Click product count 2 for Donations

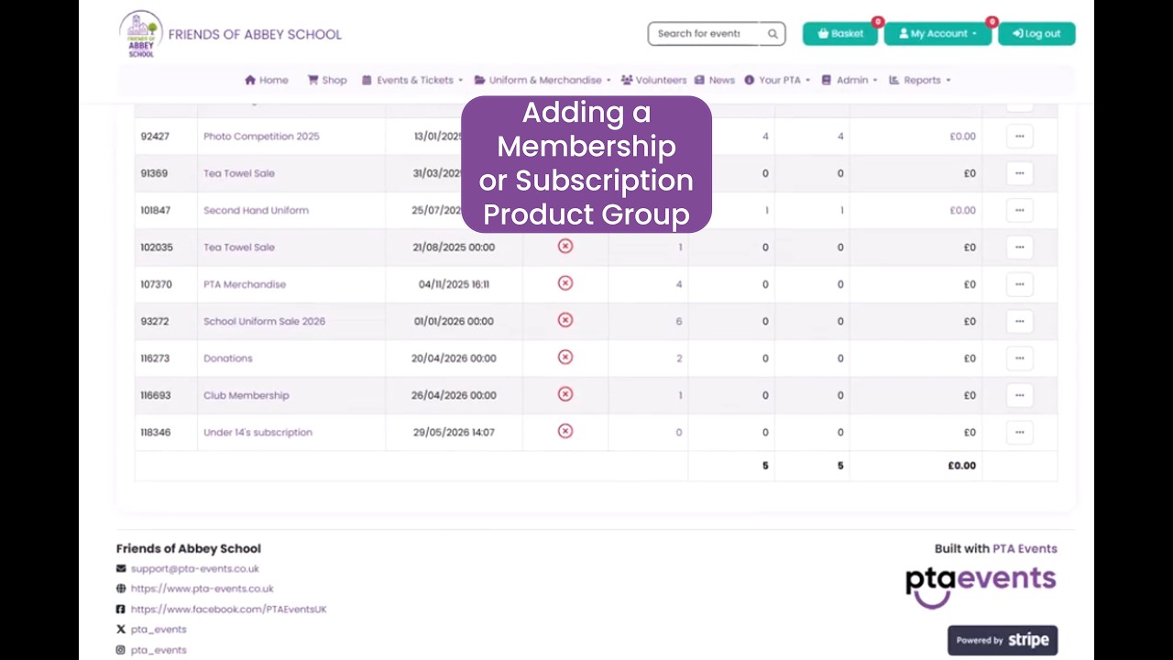click(x=679, y=358)
